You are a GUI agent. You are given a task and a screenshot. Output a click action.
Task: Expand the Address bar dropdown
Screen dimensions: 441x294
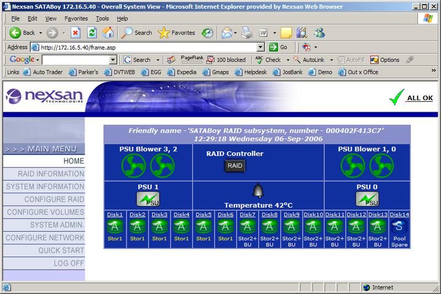(261, 47)
